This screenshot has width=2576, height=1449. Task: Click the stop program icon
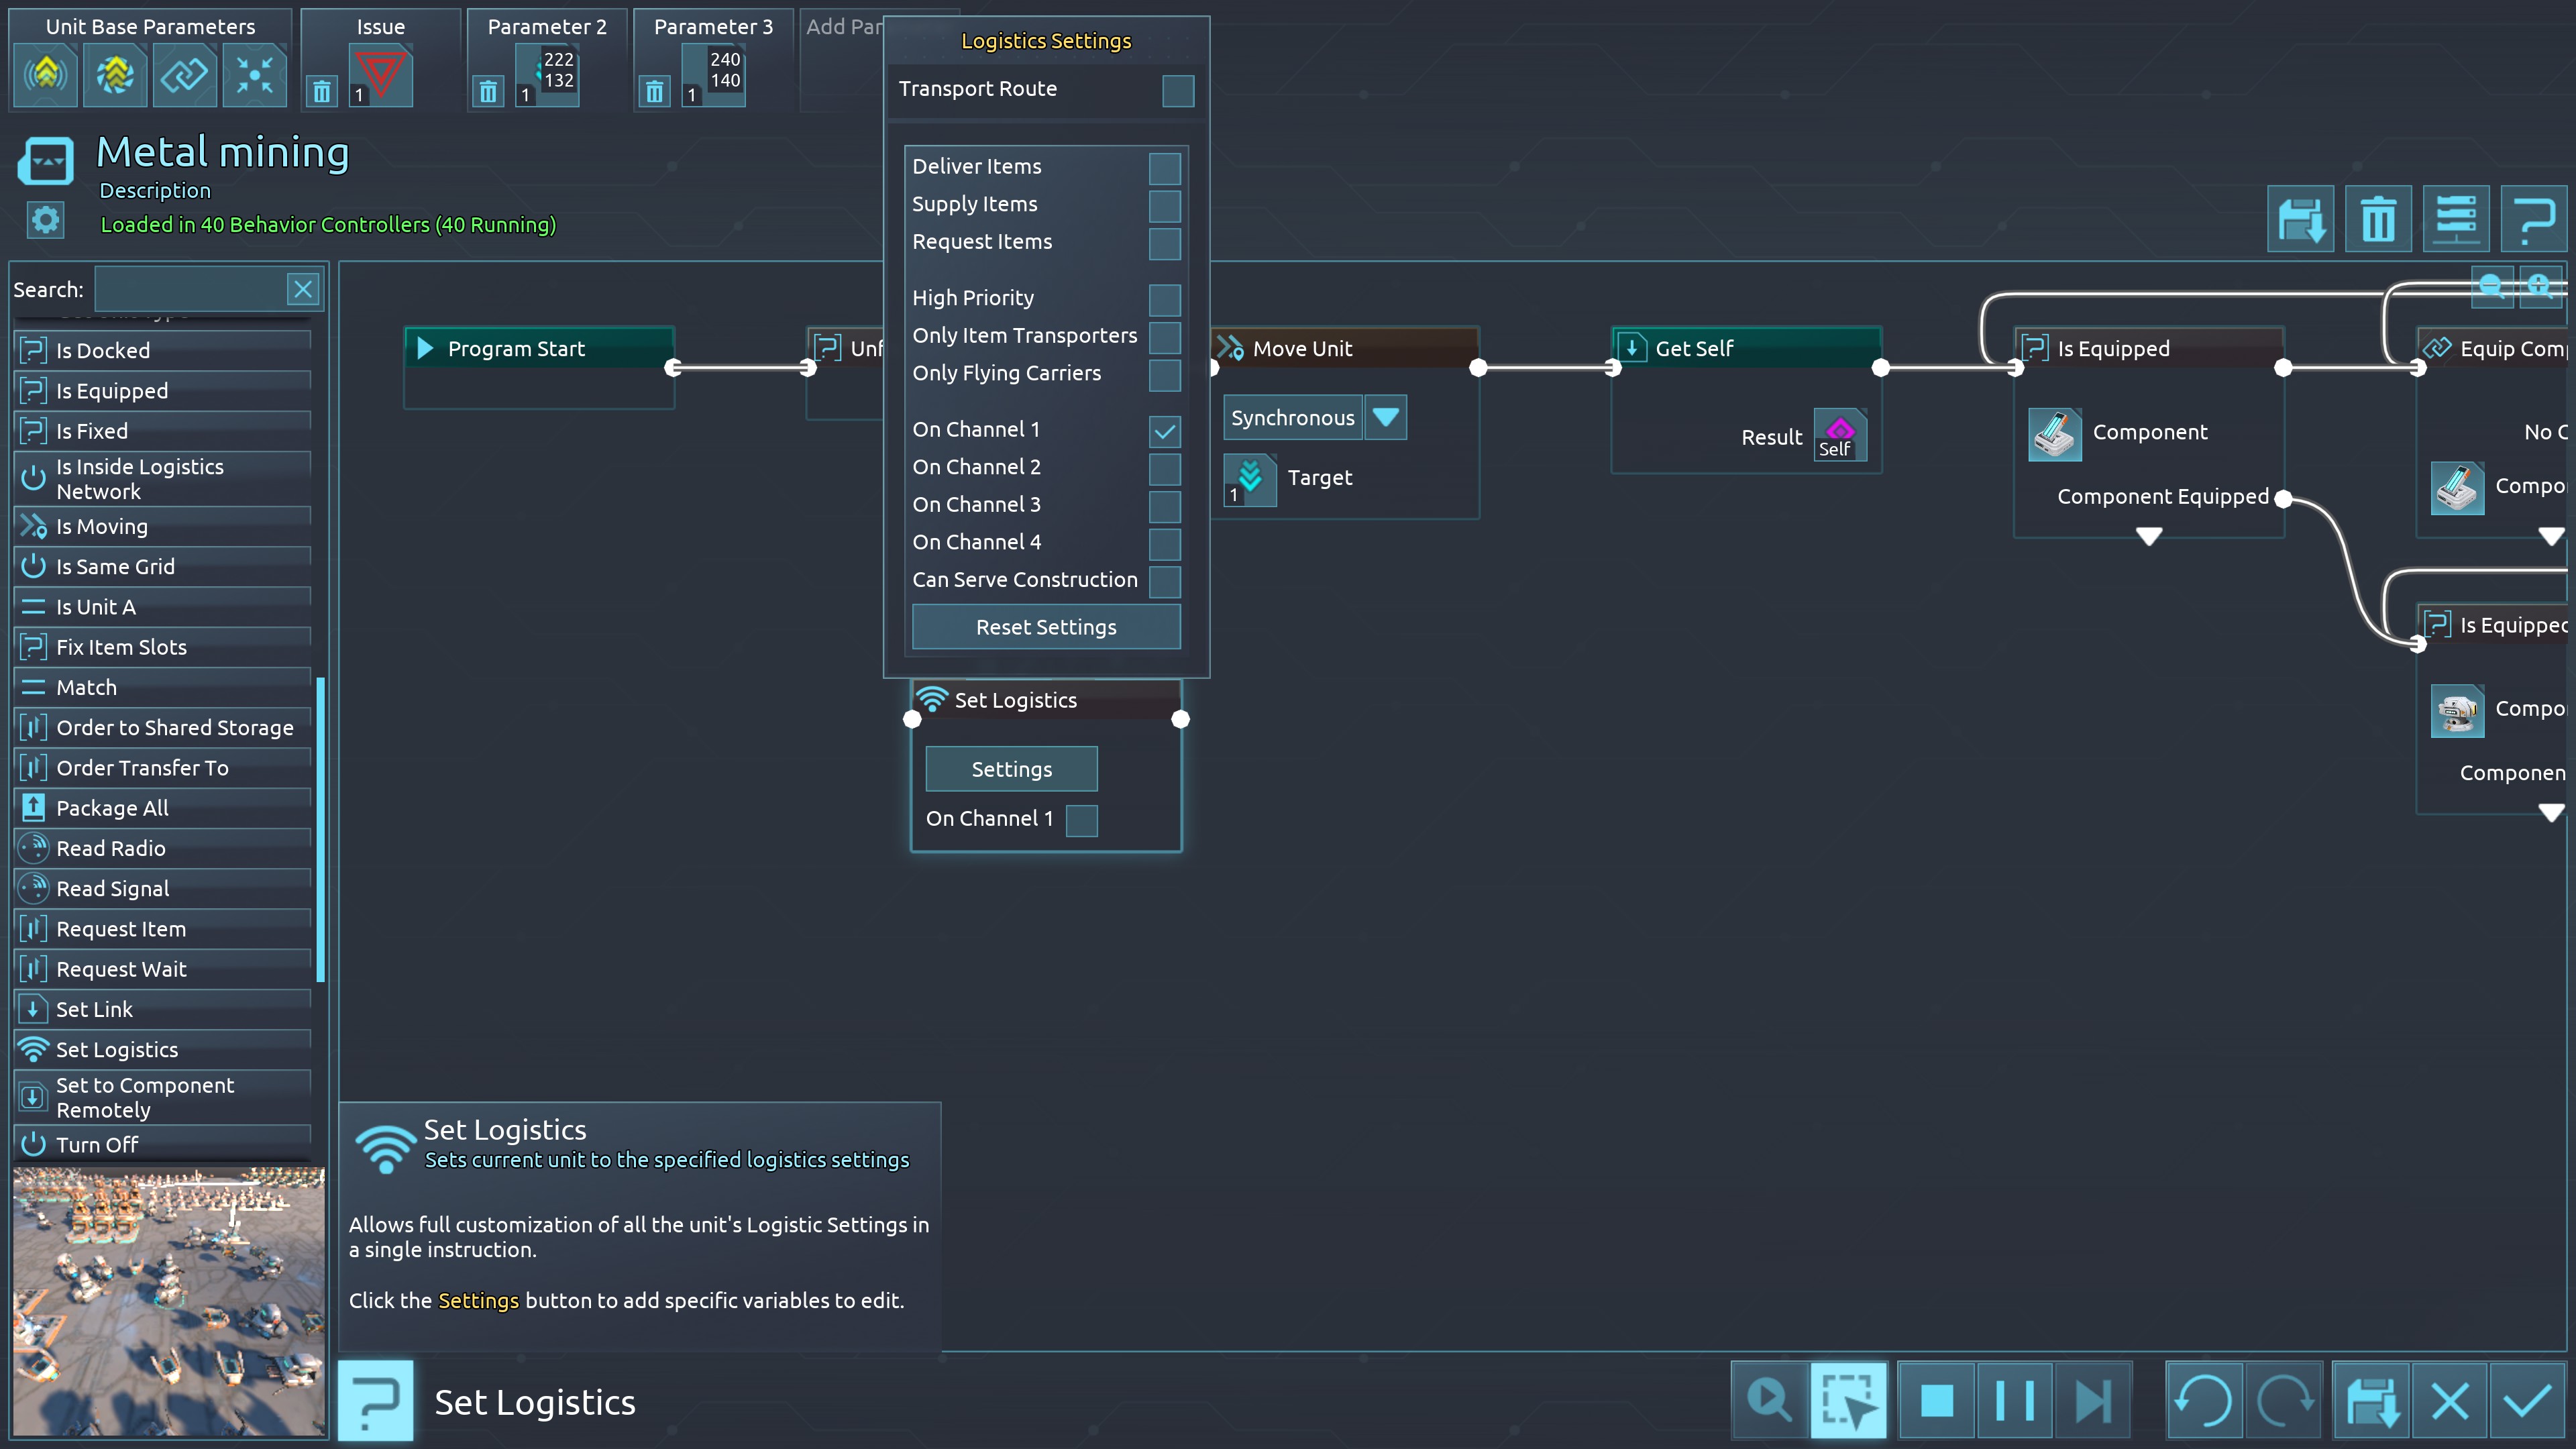[1936, 1400]
